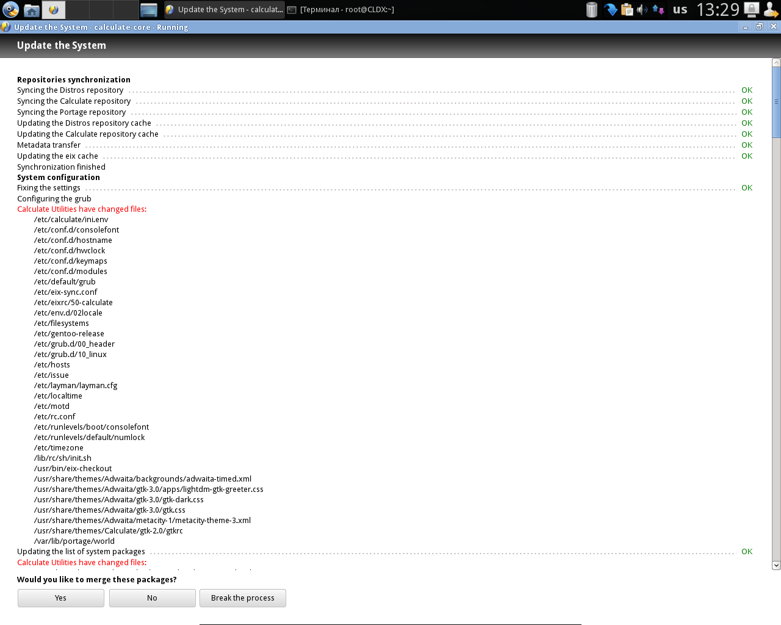Select the /etc/calculate/ini.env line
This screenshot has height=625, width=781.
coord(71,220)
